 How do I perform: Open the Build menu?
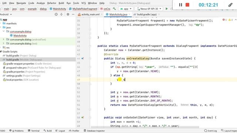61,3
